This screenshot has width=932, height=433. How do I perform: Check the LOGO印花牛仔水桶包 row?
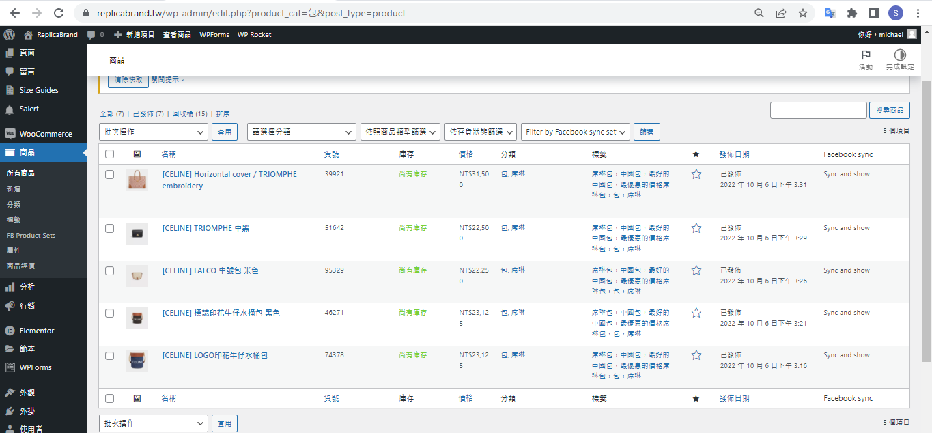tap(109, 355)
